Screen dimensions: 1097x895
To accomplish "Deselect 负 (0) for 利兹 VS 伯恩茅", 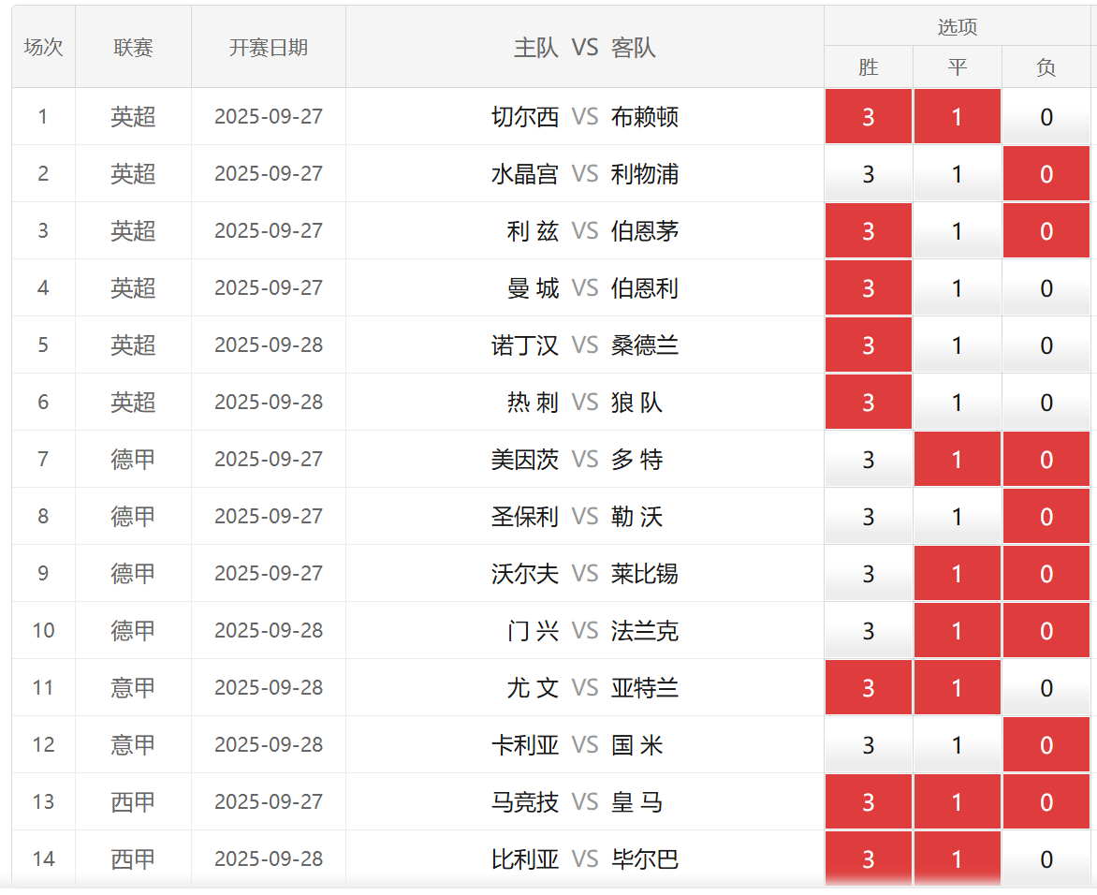I will [x=1046, y=231].
